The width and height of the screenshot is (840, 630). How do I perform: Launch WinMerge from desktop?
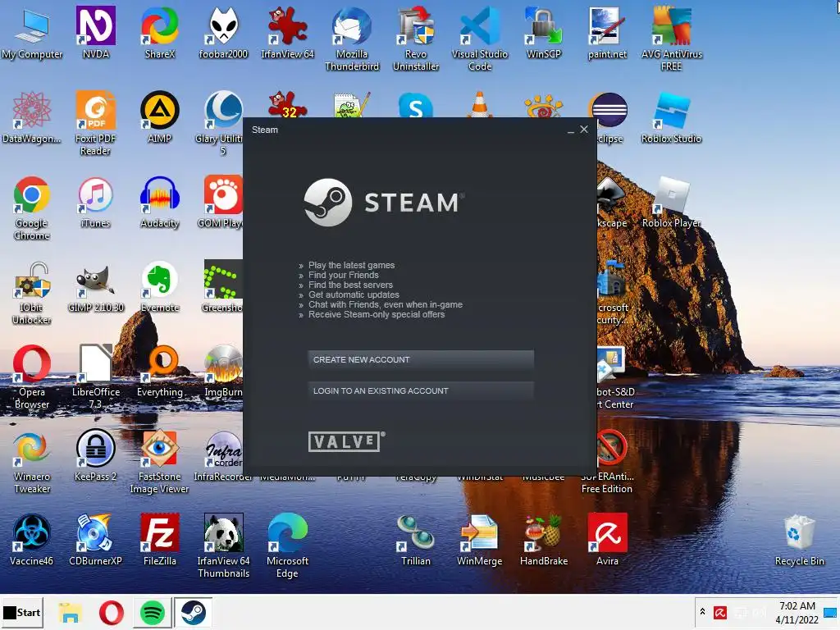click(x=479, y=541)
